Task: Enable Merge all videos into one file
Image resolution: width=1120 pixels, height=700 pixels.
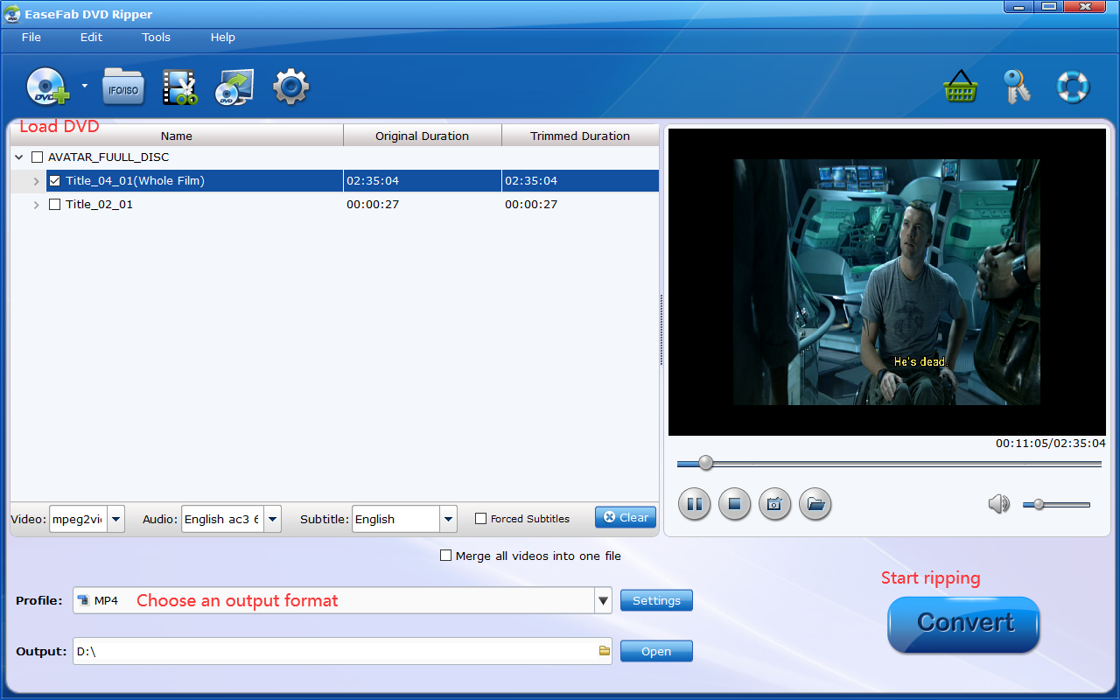Action: coord(446,556)
